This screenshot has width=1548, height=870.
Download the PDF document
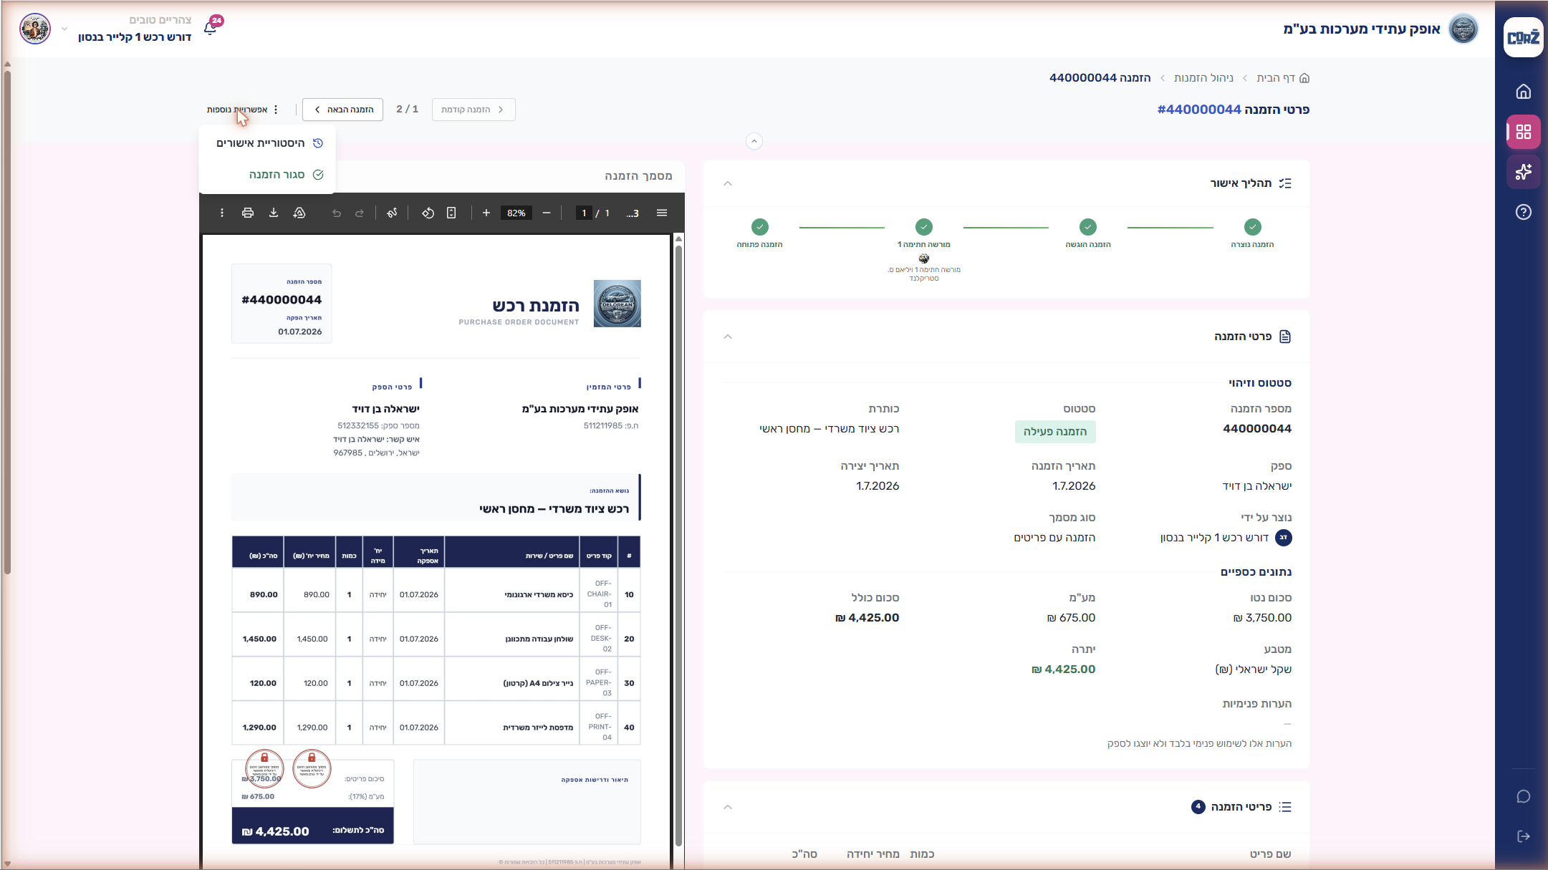pos(274,213)
